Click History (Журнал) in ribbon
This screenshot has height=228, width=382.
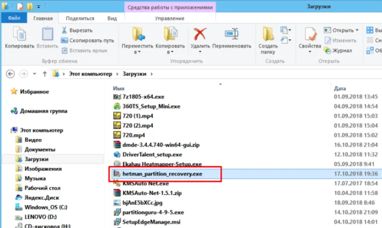coord(338,50)
